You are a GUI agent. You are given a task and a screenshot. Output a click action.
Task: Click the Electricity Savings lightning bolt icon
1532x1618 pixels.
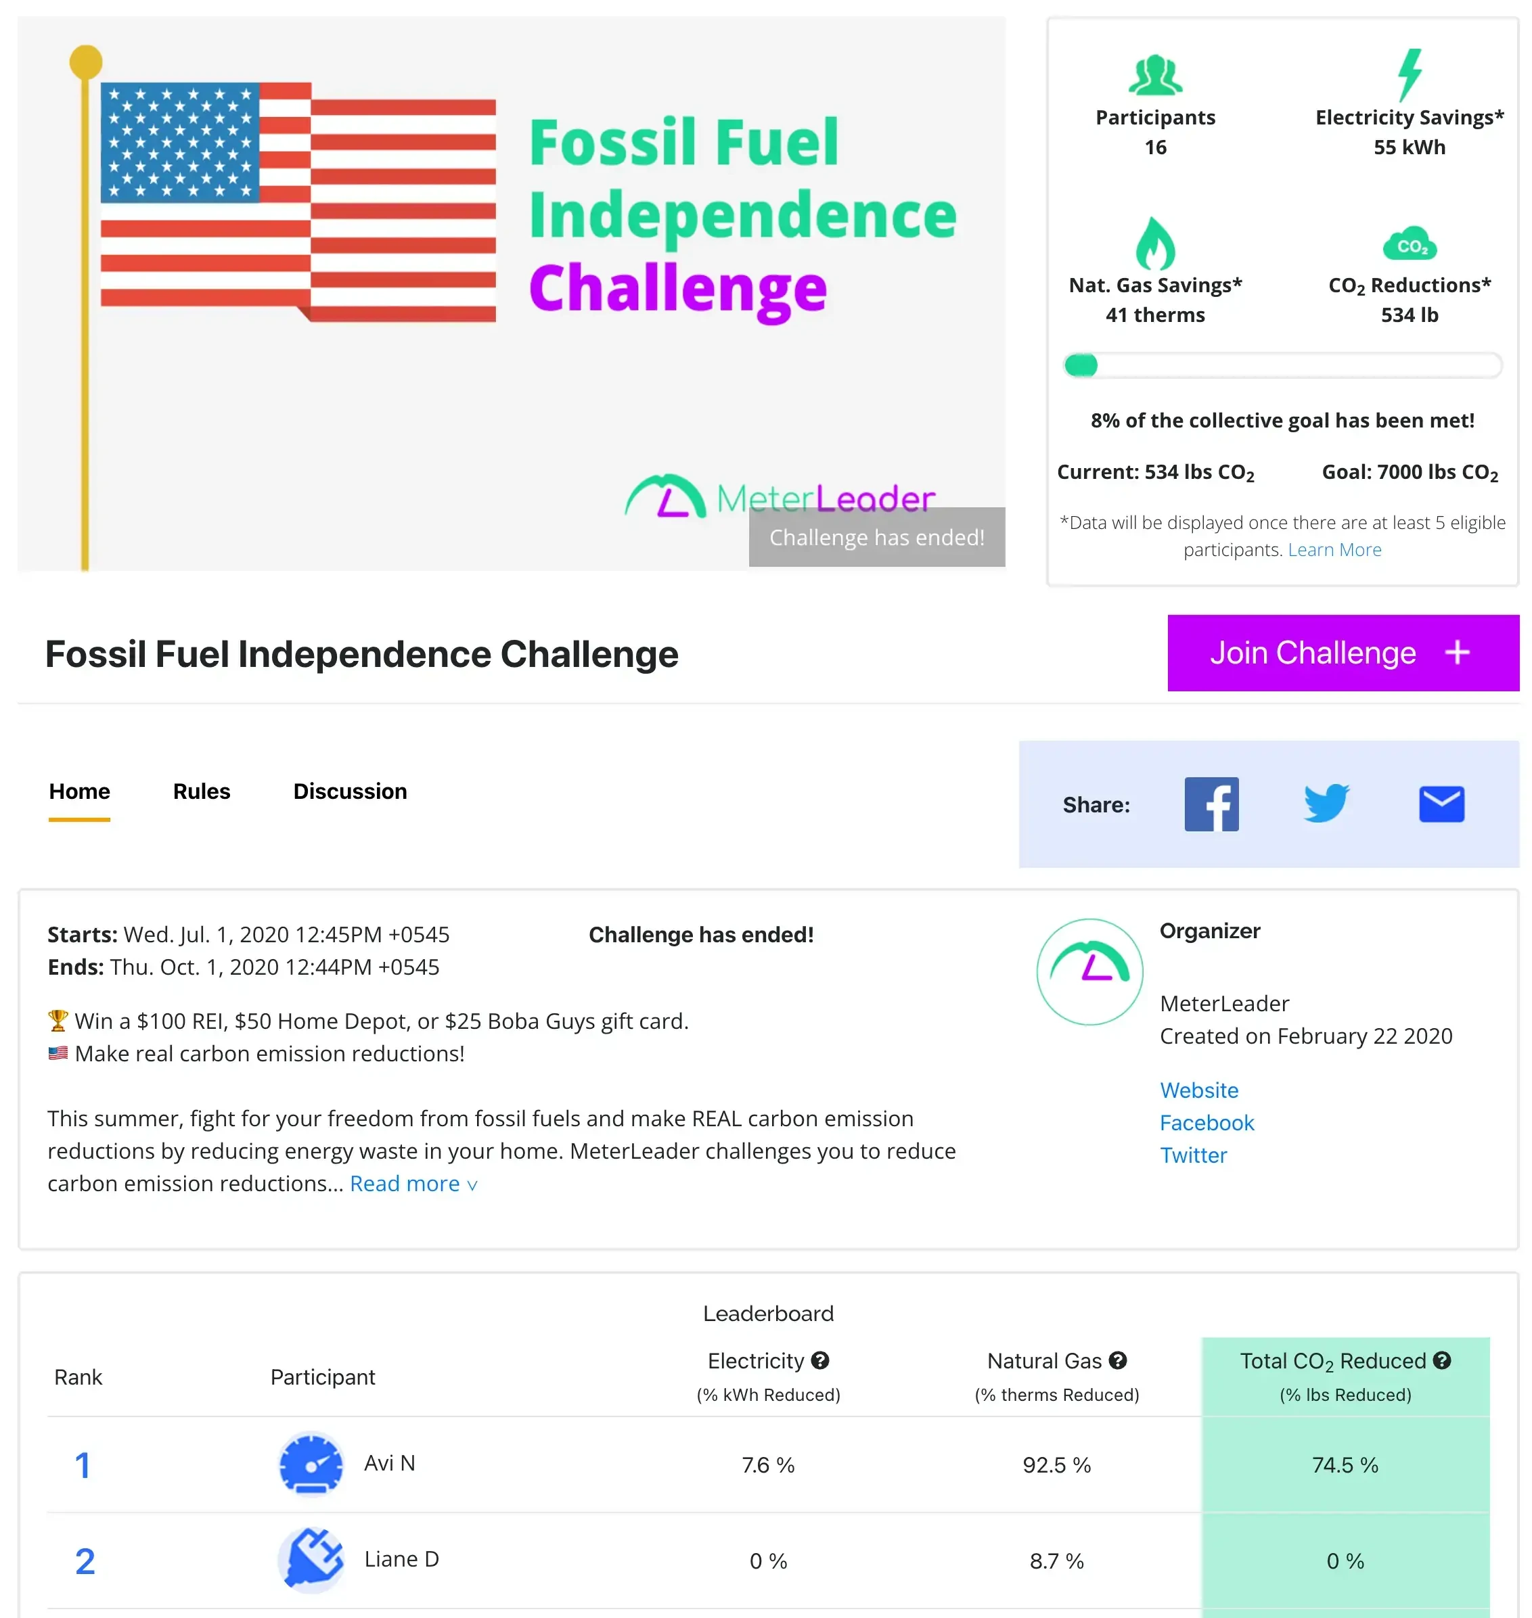[x=1410, y=74]
